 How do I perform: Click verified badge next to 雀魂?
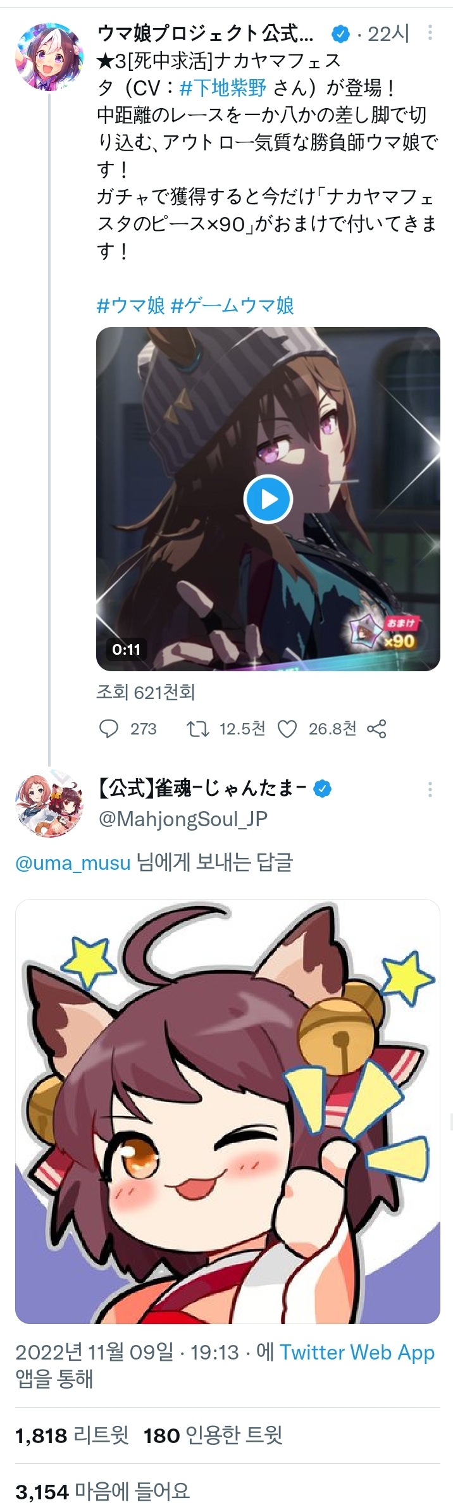coord(323,788)
